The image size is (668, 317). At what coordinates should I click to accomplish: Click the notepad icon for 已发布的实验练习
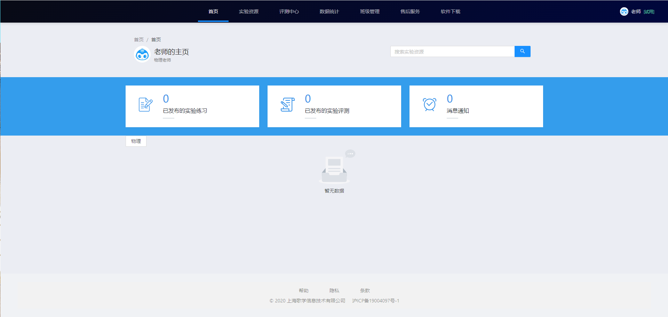[145, 105]
